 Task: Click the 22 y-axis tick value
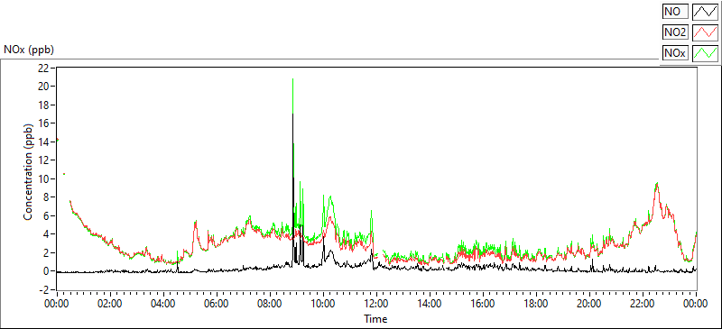pos(44,68)
